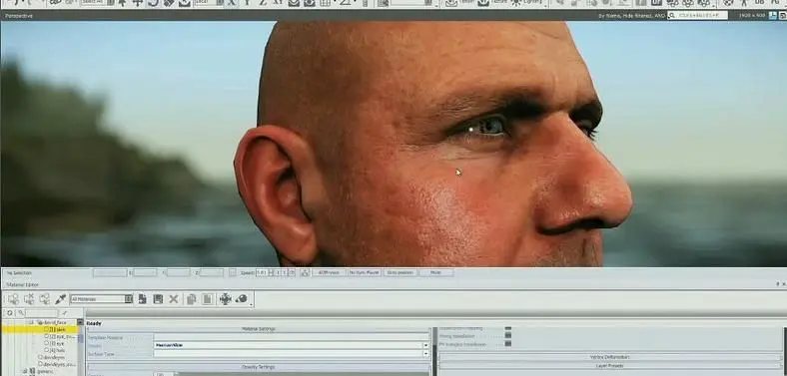
Task: Click the Copy material icon
Action: tap(191, 299)
